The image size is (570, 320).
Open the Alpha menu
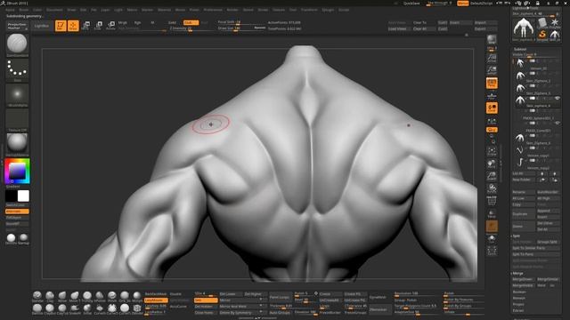(10, 10)
